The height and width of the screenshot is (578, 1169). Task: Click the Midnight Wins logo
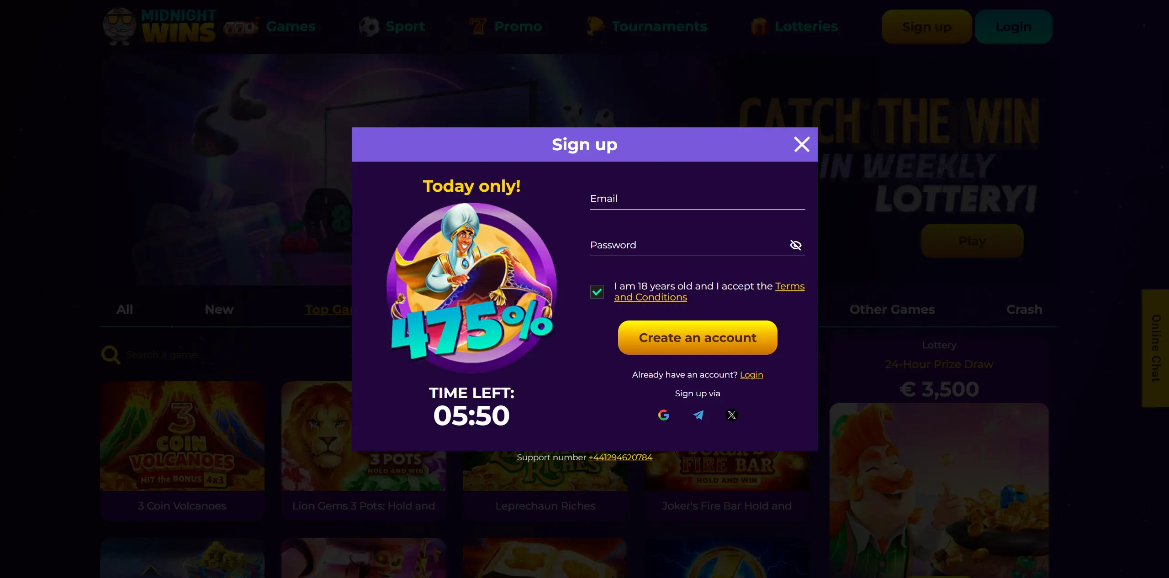(x=159, y=26)
